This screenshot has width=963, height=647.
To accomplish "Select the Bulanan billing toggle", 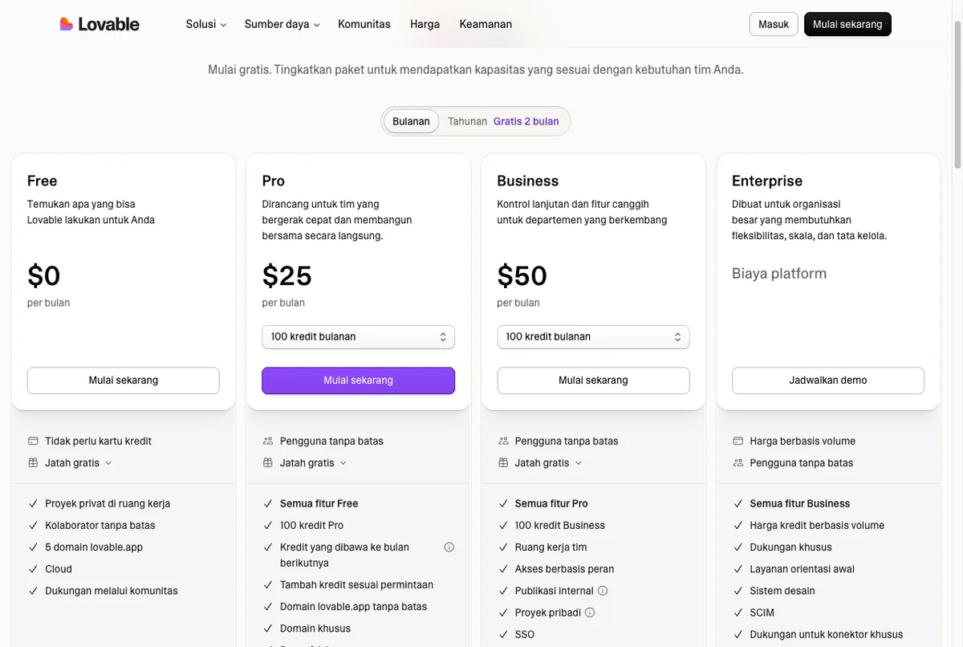I will (x=411, y=121).
